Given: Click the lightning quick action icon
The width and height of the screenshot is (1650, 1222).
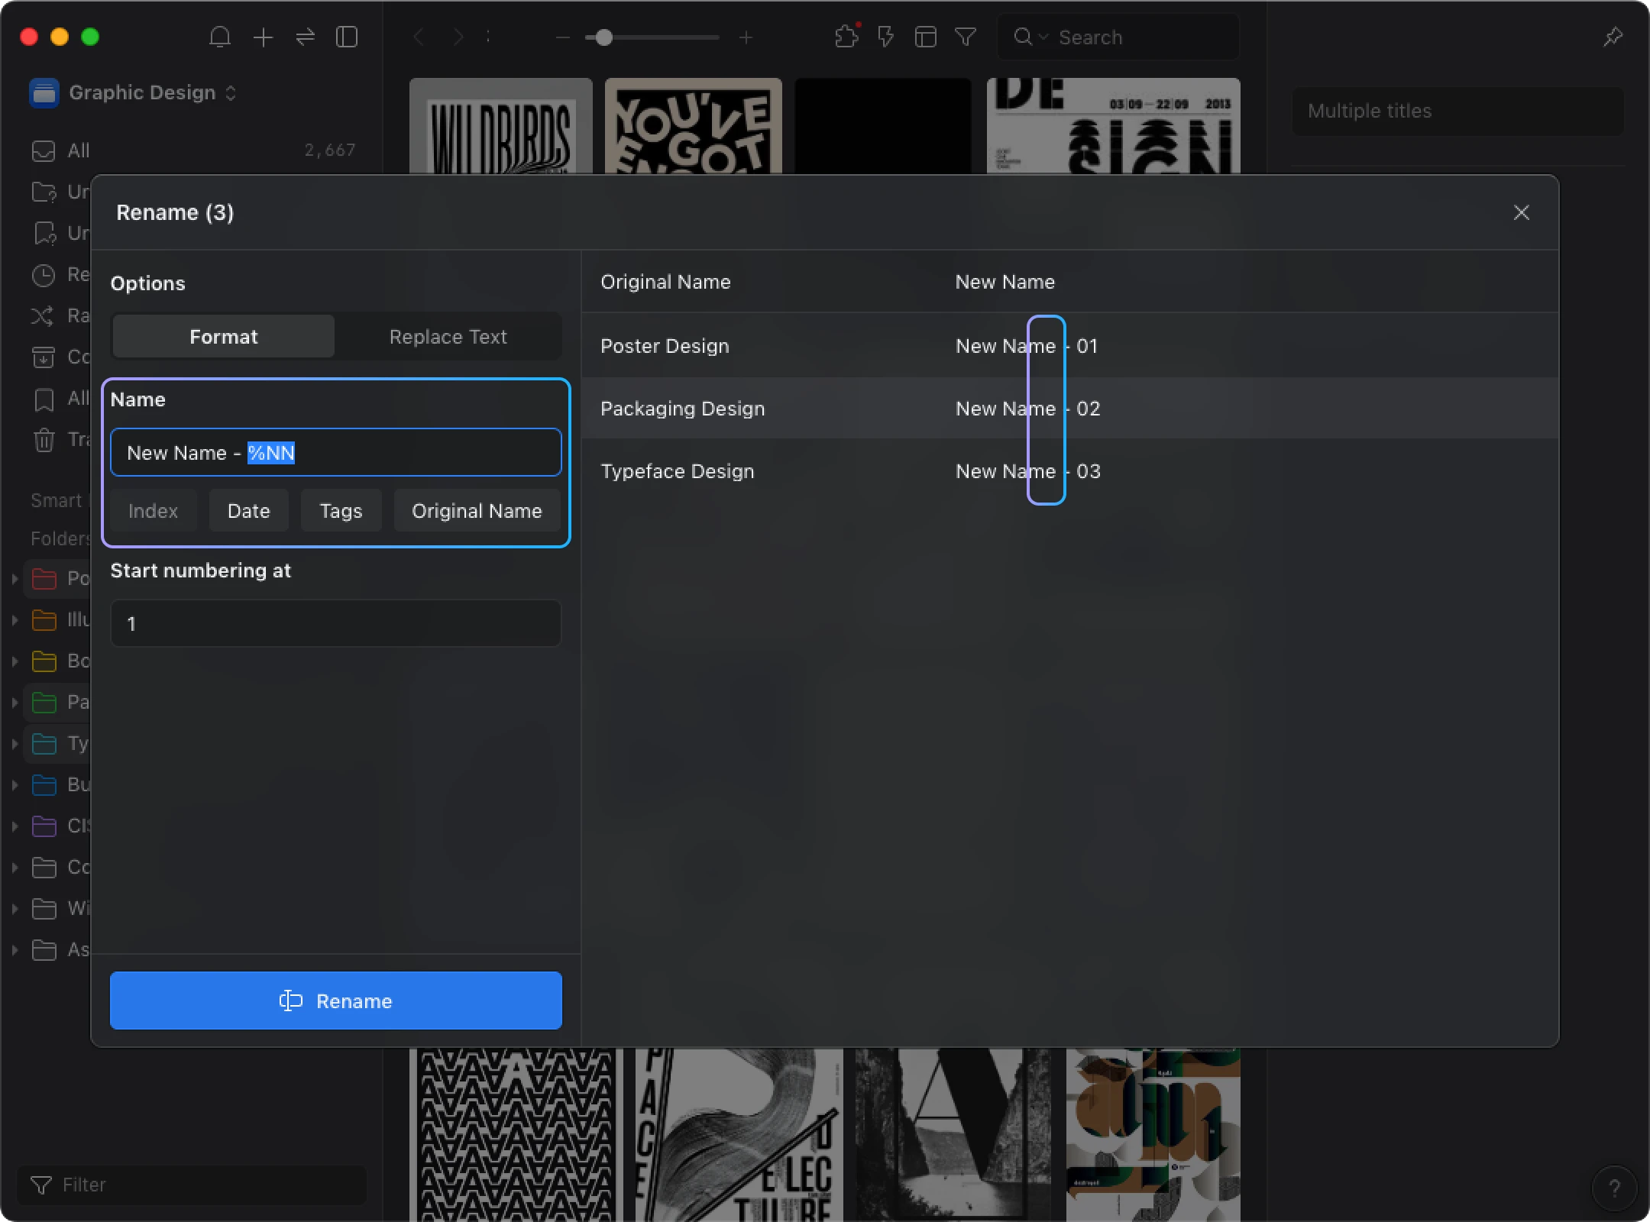Looking at the screenshot, I should pos(886,37).
